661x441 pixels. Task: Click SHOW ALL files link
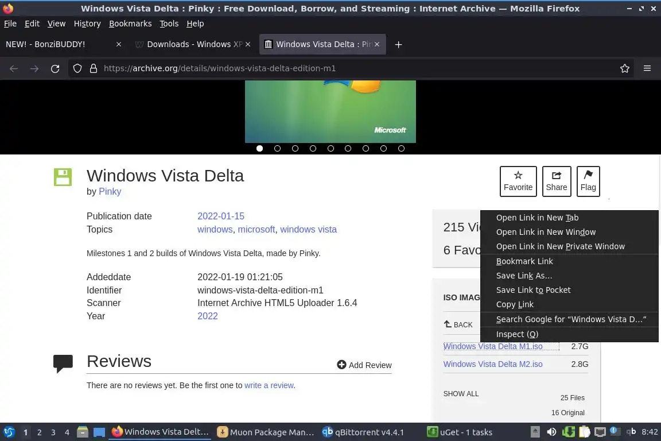tap(461, 394)
